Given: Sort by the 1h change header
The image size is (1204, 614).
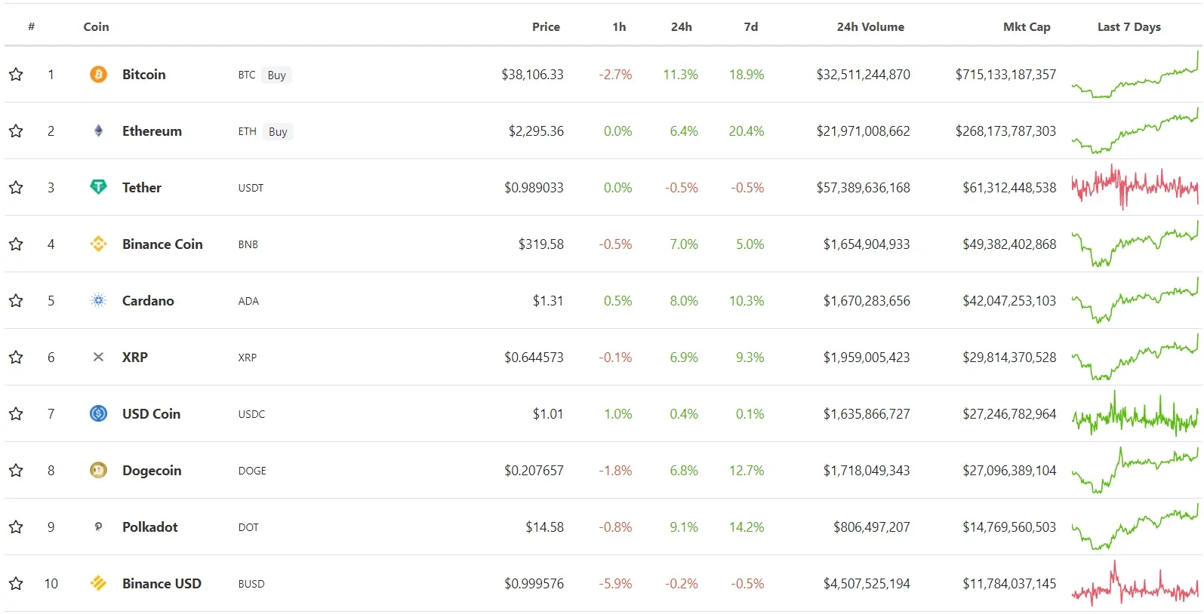Looking at the screenshot, I should click(x=619, y=26).
